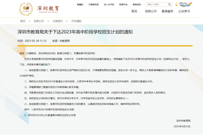Open 教育服务 main navigation menu
Image resolution: width=203 pixels, height=135 pixels.
pyautogui.click(x=167, y=11)
